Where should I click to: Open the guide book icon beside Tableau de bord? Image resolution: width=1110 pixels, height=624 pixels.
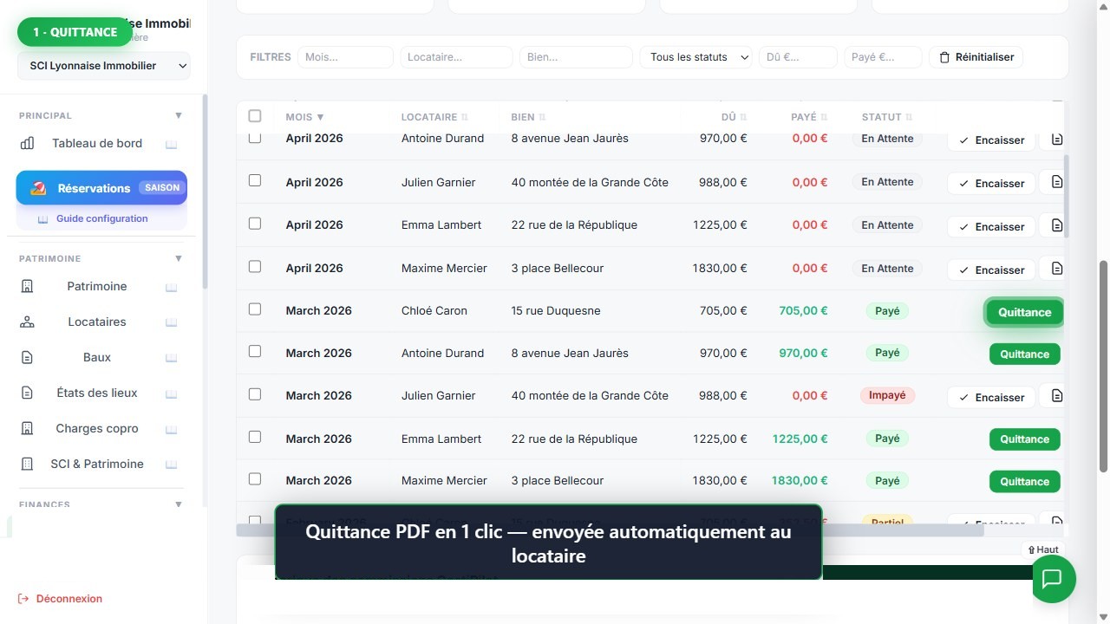point(172,144)
